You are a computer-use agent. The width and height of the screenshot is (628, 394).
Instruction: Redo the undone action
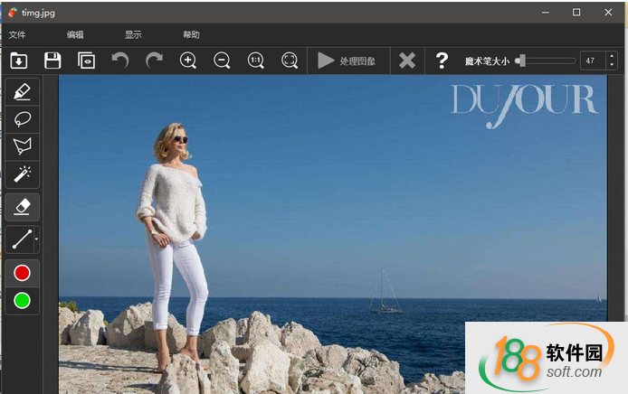(x=154, y=61)
